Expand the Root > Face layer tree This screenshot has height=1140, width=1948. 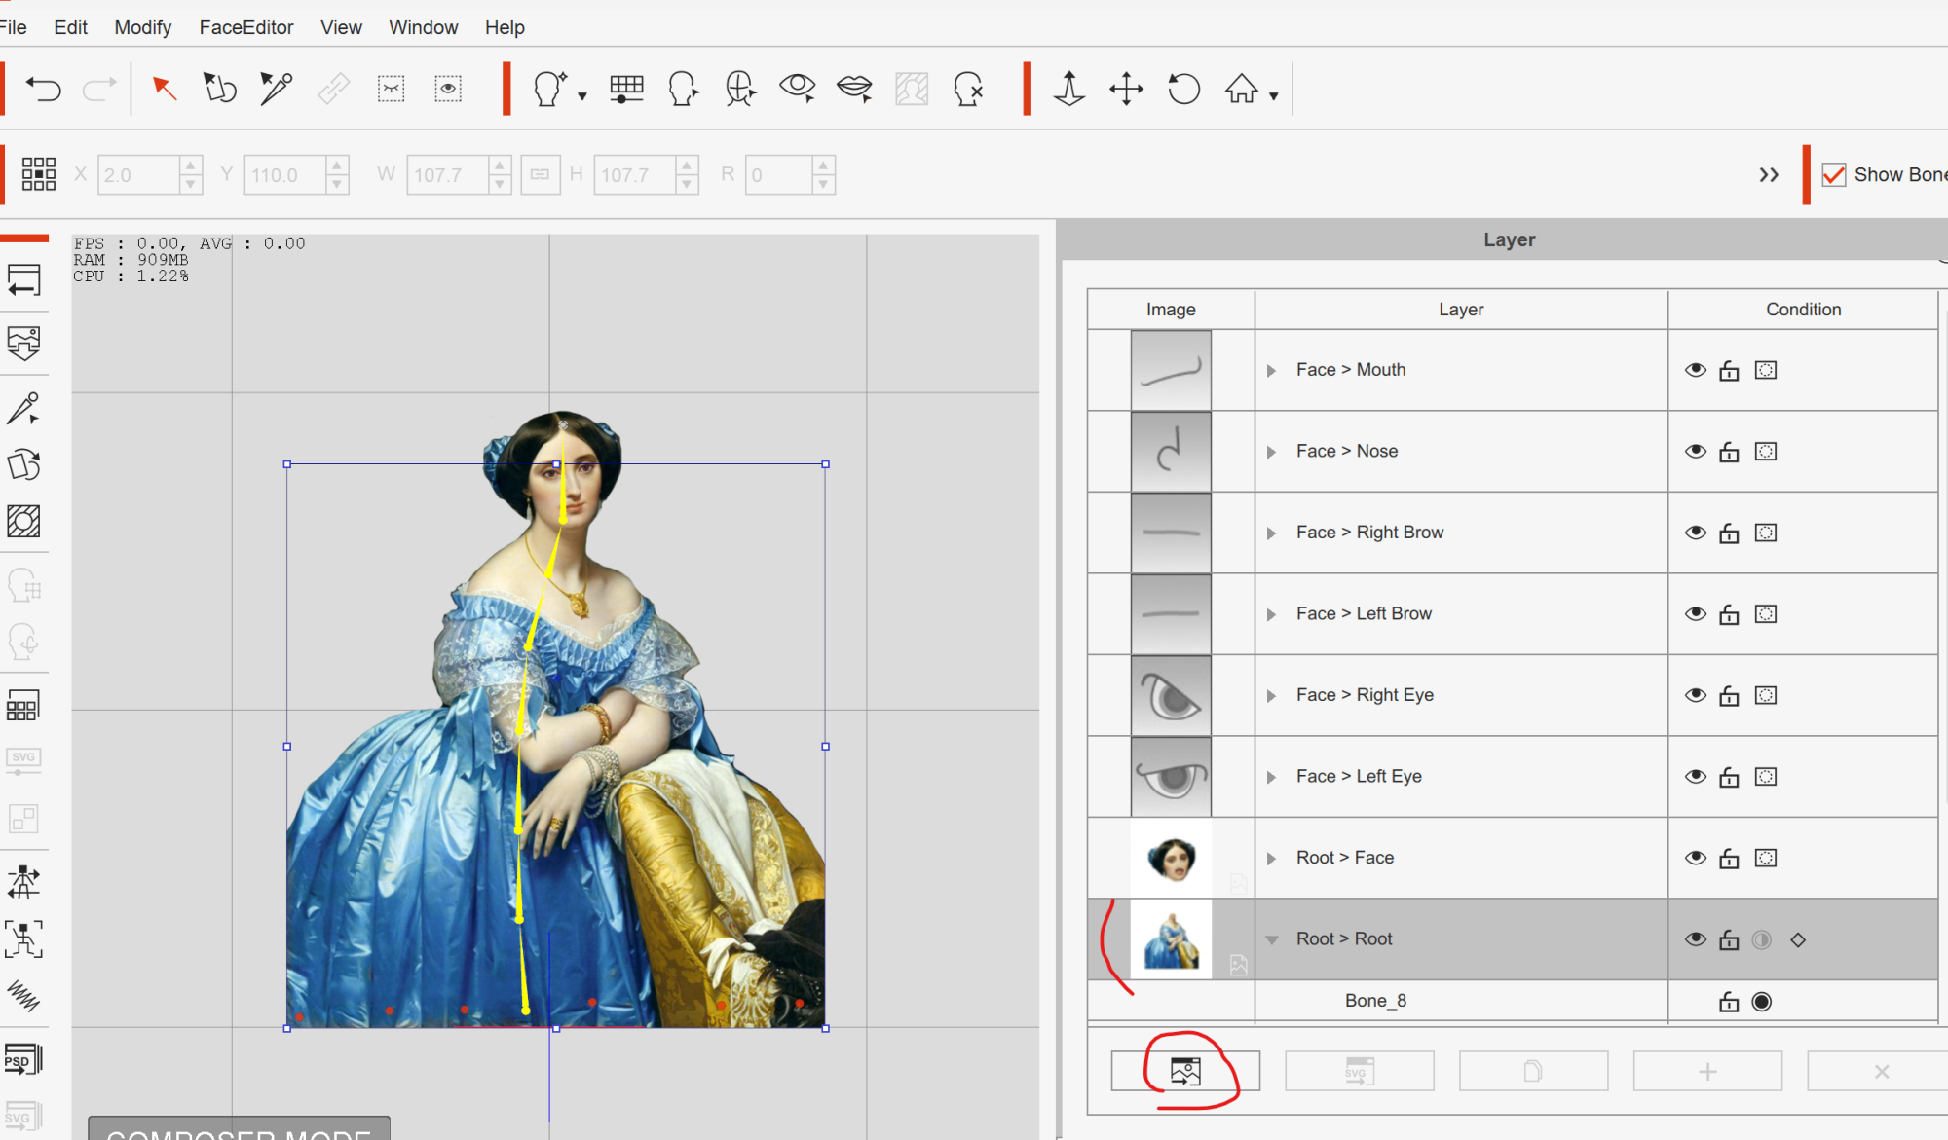(x=1268, y=858)
